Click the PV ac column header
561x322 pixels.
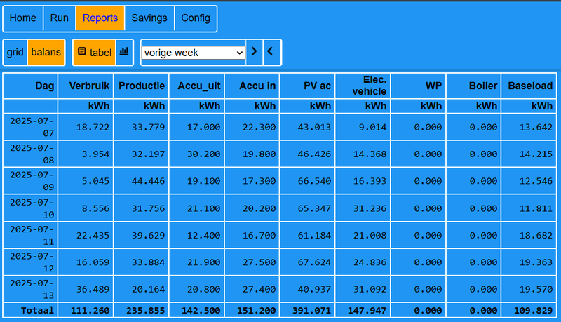coord(307,86)
